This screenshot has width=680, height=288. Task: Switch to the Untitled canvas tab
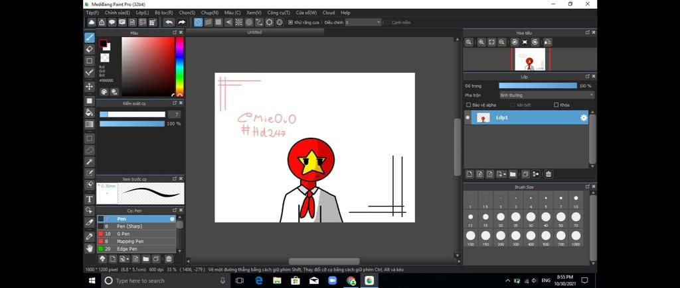tap(254, 32)
